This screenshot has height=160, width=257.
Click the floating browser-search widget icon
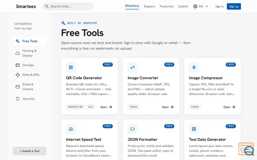[x=246, y=149]
